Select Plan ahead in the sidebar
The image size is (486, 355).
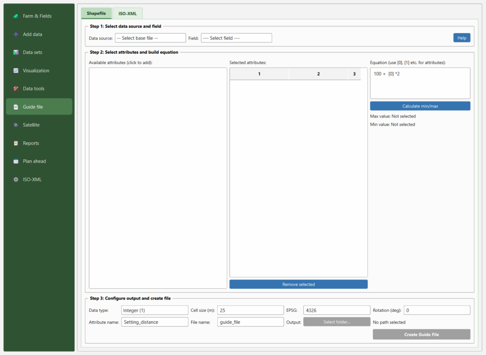(39, 161)
